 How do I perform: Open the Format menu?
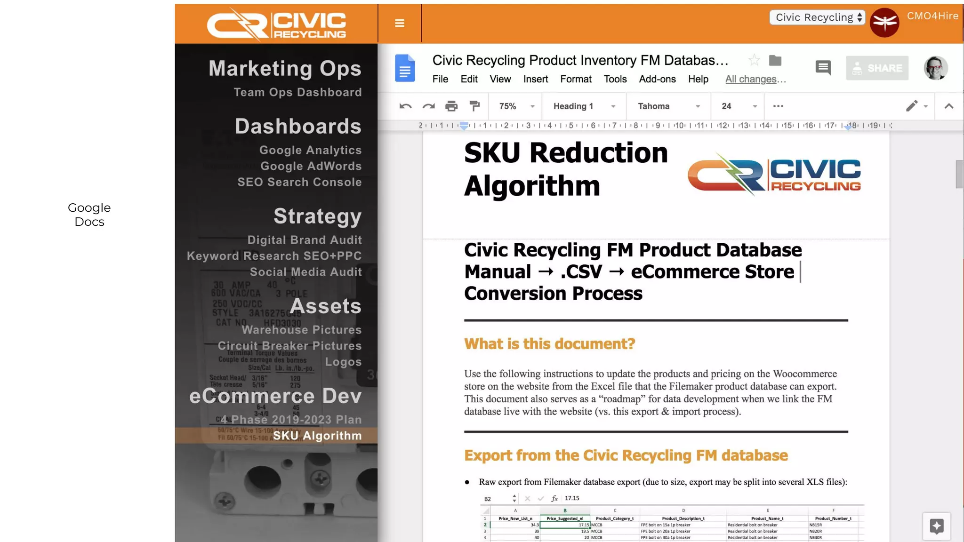(x=576, y=79)
